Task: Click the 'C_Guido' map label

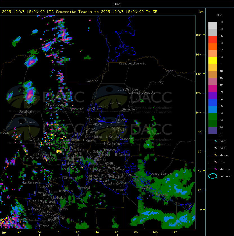Action: (34, 139)
